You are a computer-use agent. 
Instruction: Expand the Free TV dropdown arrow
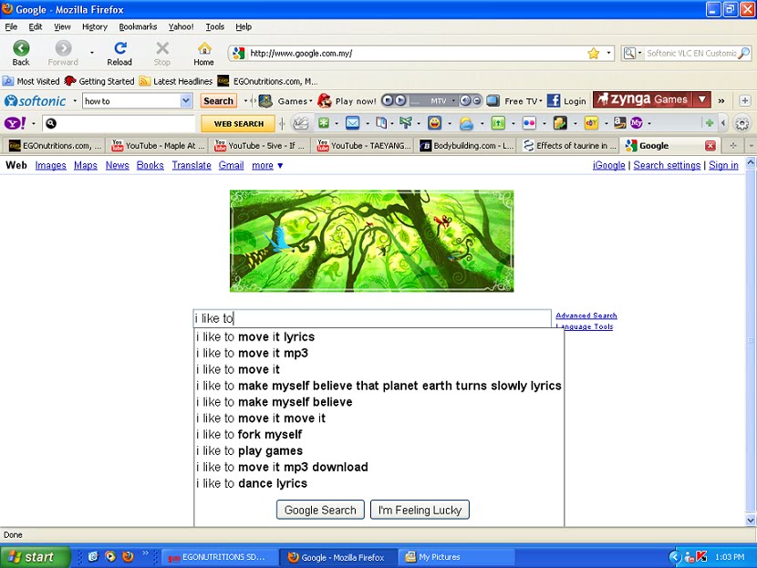click(540, 101)
